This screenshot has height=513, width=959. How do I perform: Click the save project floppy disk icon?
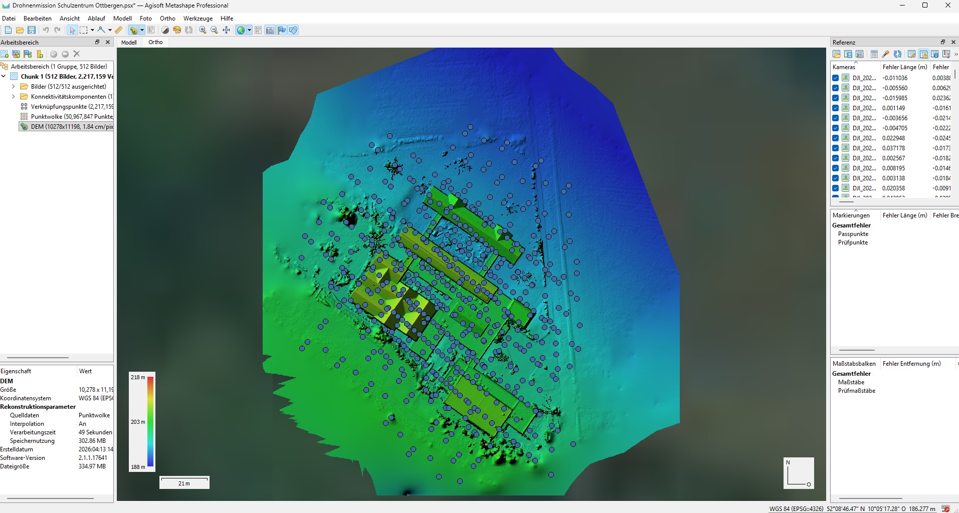[x=32, y=30]
